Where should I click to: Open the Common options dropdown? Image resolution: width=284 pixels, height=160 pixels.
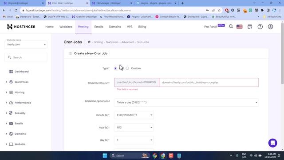pyautogui.click(x=186, y=102)
